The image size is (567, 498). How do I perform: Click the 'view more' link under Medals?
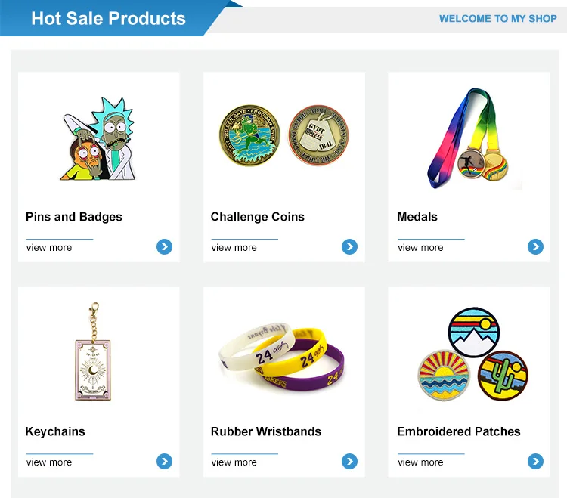(x=420, y=248)
